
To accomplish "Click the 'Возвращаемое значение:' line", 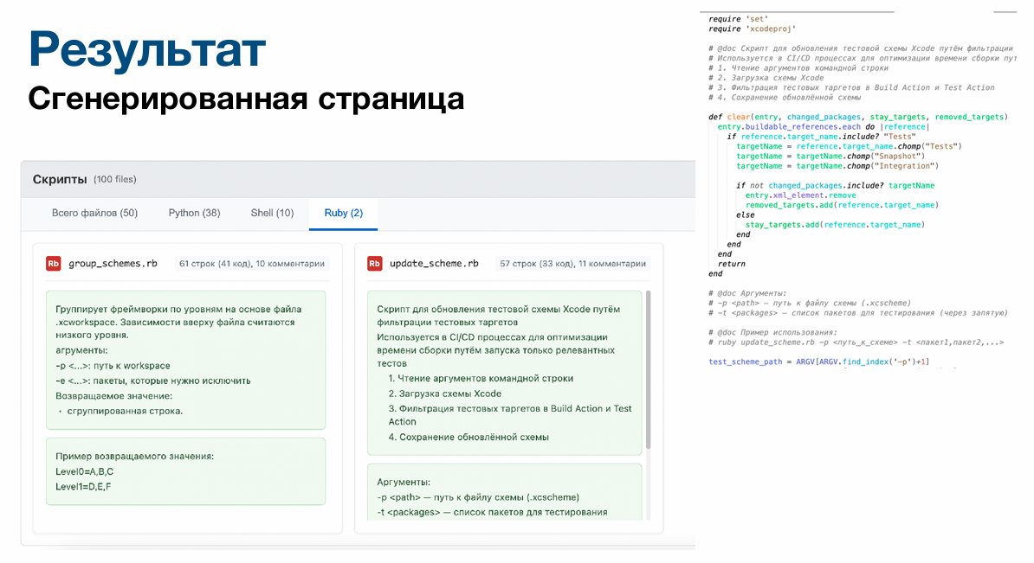I will tap(113, 396).
